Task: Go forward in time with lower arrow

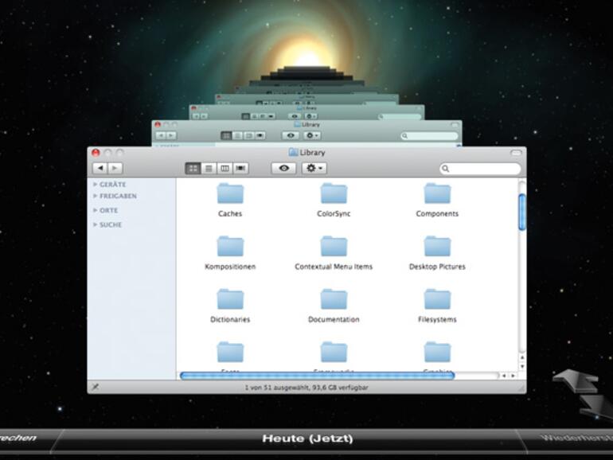Action: coord(595,407)
